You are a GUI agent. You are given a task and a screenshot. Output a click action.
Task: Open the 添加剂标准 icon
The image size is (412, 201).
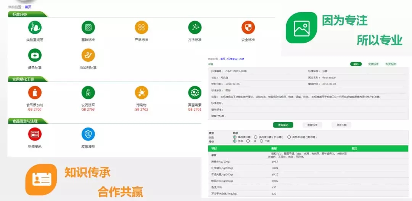pos(88,55)
